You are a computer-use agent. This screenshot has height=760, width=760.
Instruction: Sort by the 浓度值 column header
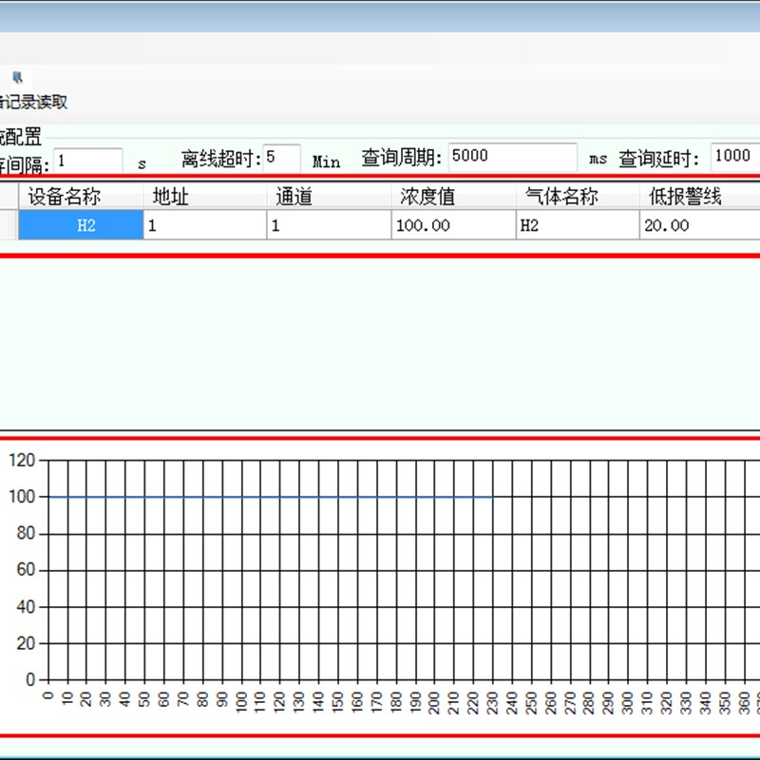pyautogui.click(x=453, y=197)
